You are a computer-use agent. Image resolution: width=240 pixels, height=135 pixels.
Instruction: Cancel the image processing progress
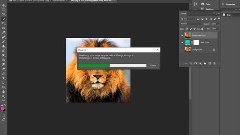point(153,66)
